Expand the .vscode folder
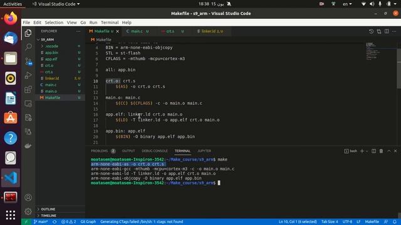401x225 pixels. tap(52, 46)
